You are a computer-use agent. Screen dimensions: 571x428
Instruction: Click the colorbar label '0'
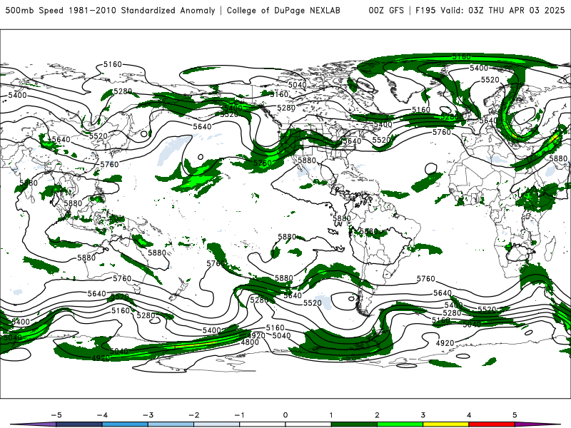coord(285,415)
